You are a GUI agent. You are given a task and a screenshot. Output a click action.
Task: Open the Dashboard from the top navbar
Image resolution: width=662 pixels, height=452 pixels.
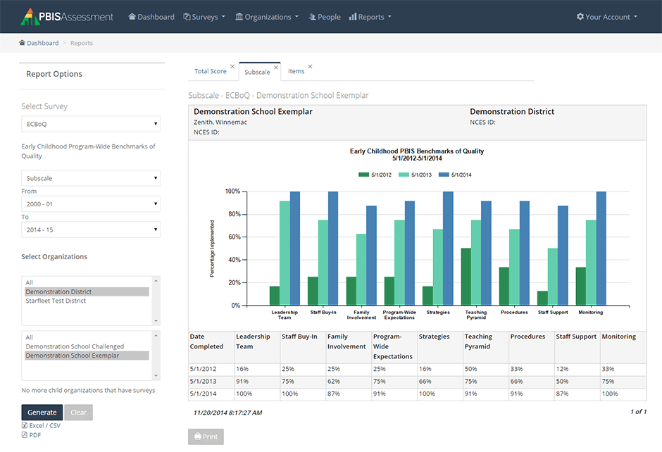coord(151,17)
